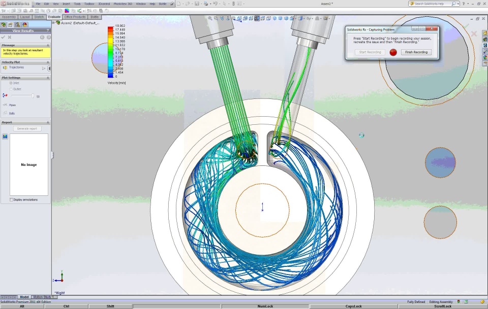Switch to the Sketch tab
The width and height of the screenshot is (488, 309).
[39, 17]
